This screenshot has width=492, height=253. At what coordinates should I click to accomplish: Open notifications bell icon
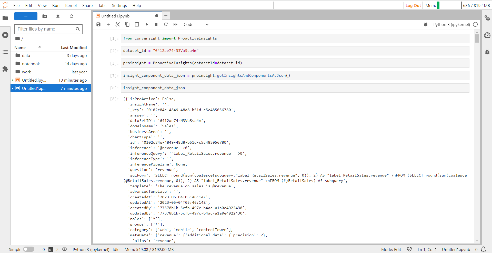click(x=484, y=249)
